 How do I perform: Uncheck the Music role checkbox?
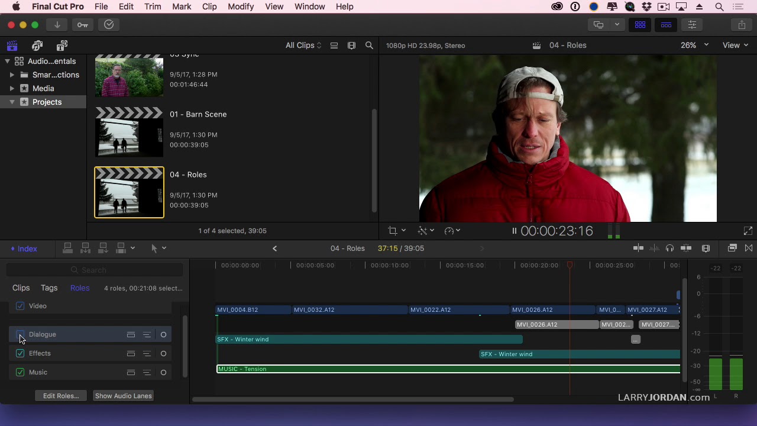click(20, 372)
